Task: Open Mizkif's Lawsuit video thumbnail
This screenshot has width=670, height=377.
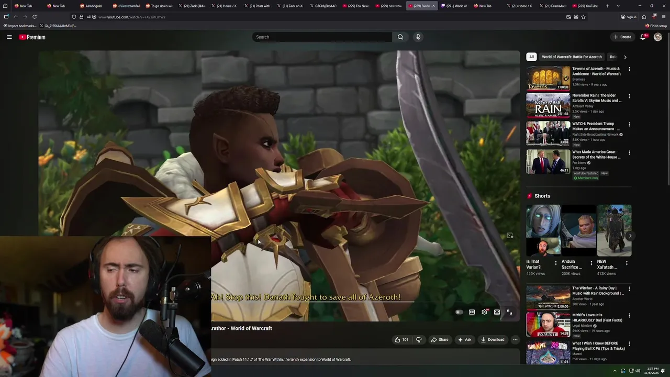Action: [x=548, y=325]
